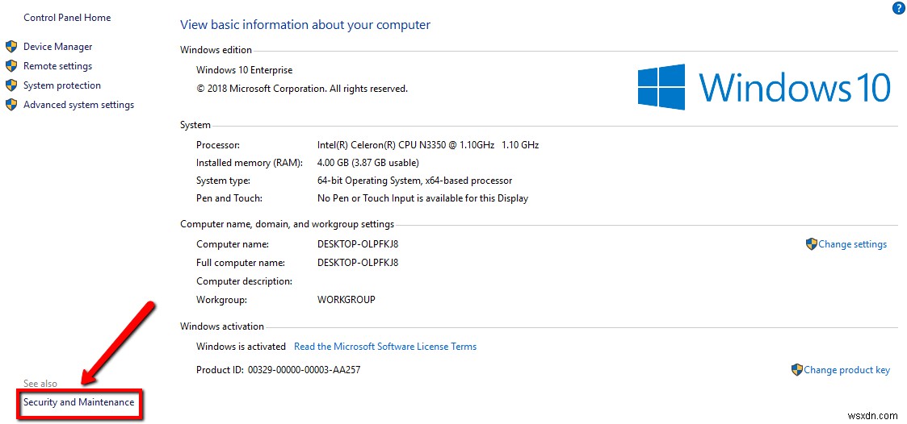Image resolution: width=907 pixels, height=424 pixels.
Task: Open Security and Maintenance link
Action: [x=78, y=402]
